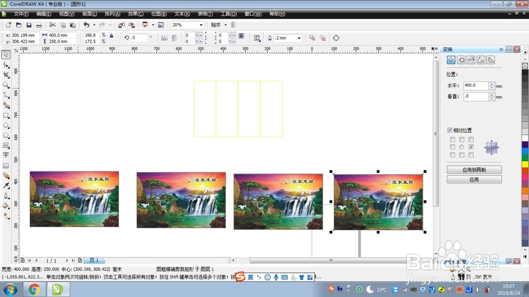
Task: Click the no-fill X swatch
Action: pyautogui.click(x=525, y=66)
